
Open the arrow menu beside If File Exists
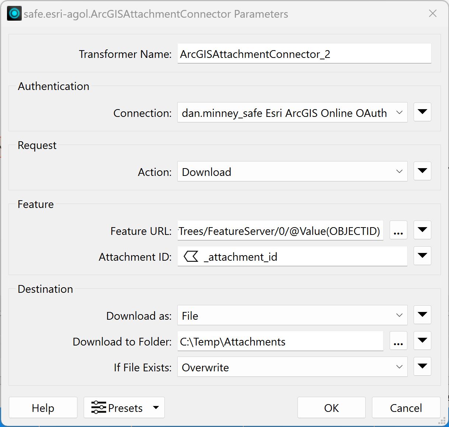(422, 366)
